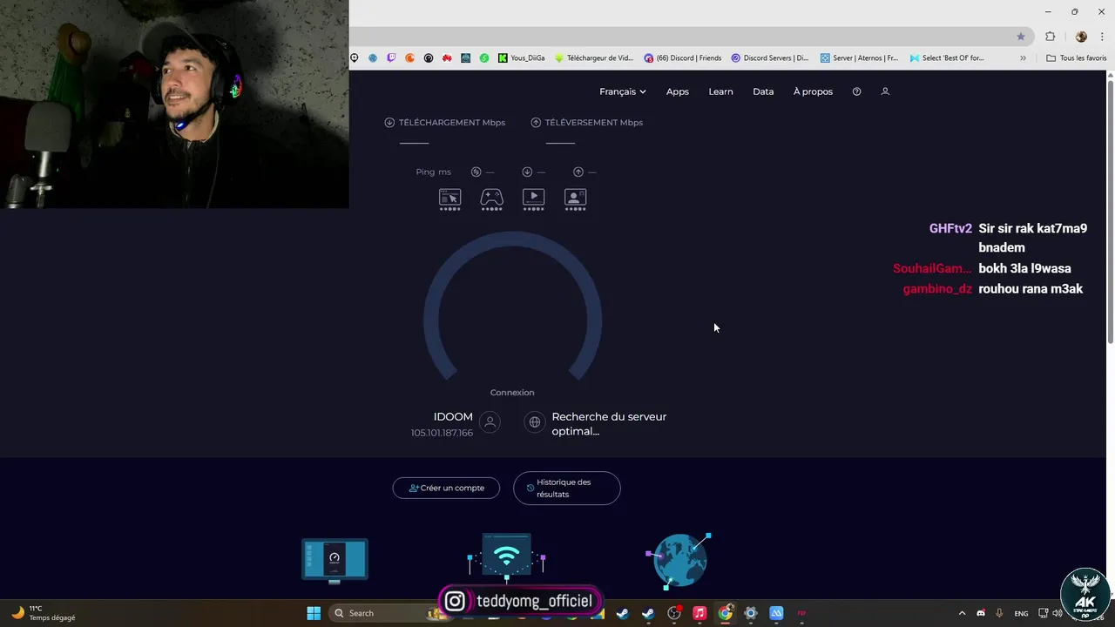This screenshot has width=1115, height=627.
Task: Click Créer un compte button
Action: point(446,488)
